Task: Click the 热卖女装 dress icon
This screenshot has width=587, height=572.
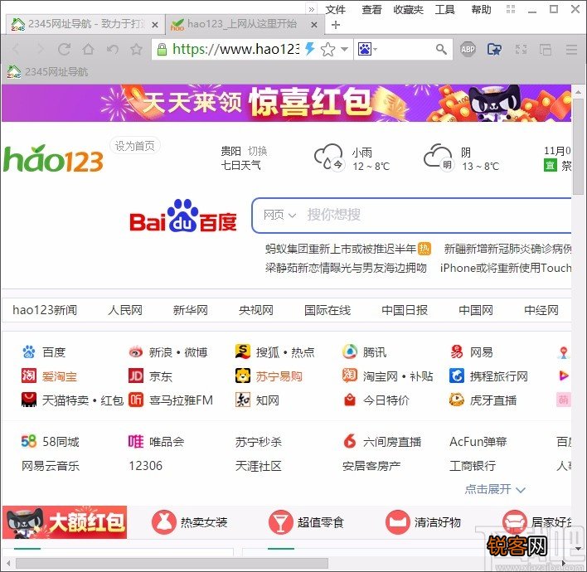Action: (163, 522)
